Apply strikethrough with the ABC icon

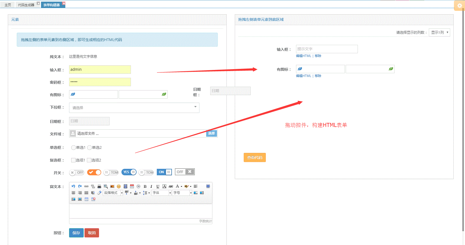[x=171, y=186]
